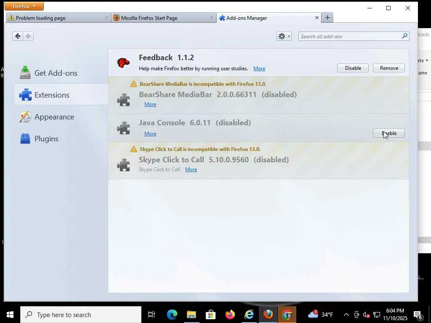Open the Appearance category
This screenshot has width=431, height=323.
point(61,117)
